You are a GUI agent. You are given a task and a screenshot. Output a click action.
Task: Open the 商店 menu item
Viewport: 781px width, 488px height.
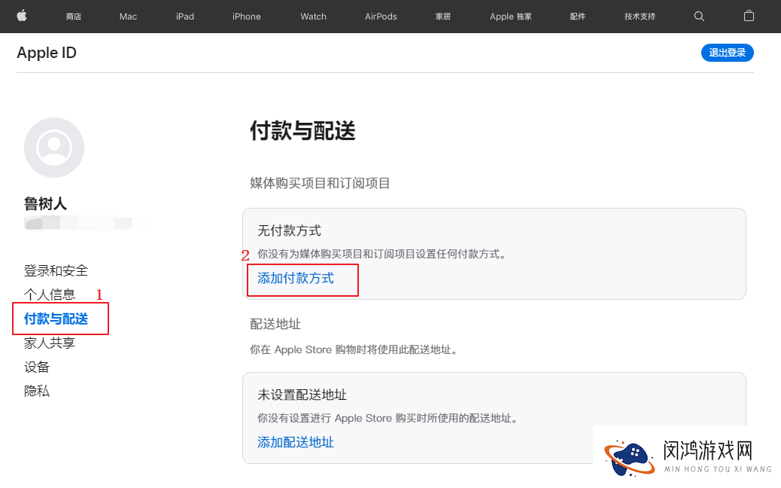(74, 17)
